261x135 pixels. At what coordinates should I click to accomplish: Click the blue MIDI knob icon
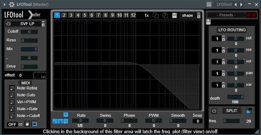35,124
